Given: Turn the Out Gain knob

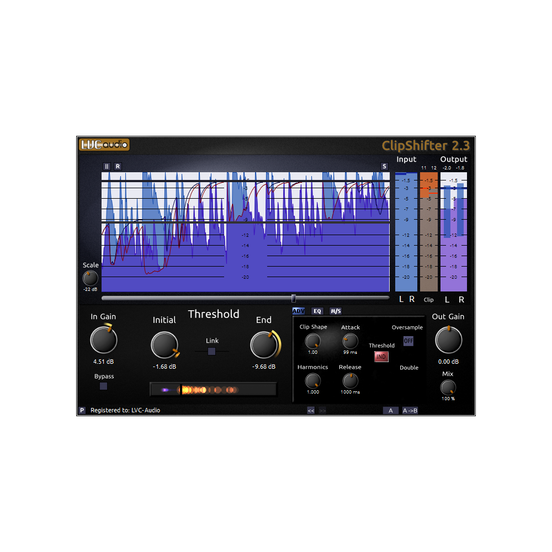Looking at the screenshot, I should pos(448,341).
